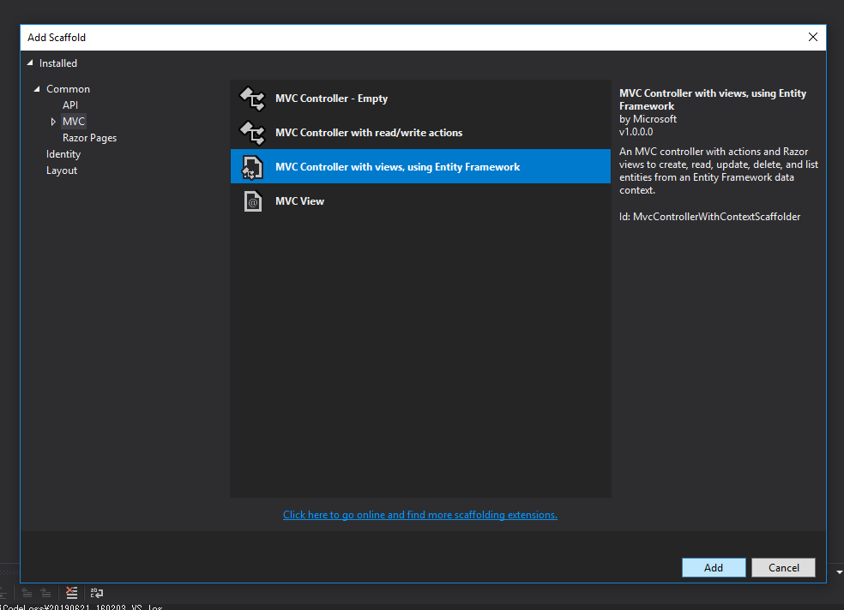This screenshot has height=610, width=844.
Task: Select the Razor Pages category
Action: pos(89,138)
